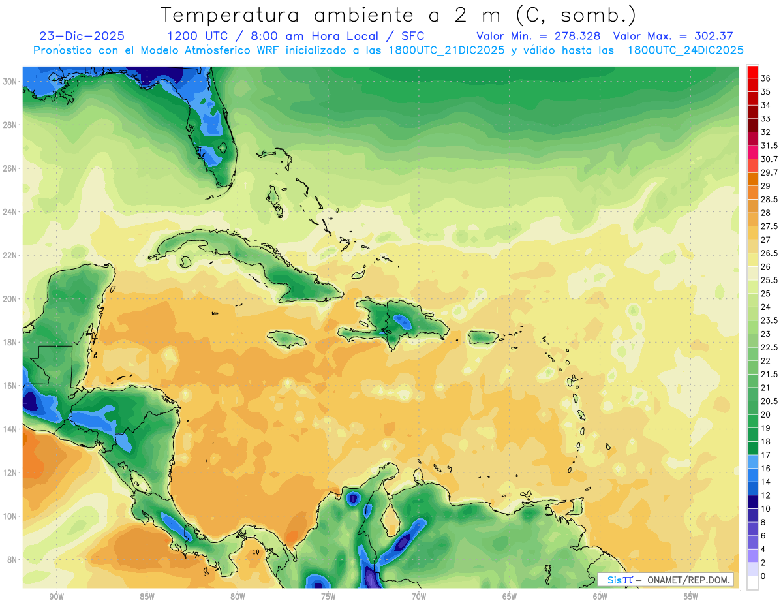Click the '24N' latitude axis label

pos(11,212)
